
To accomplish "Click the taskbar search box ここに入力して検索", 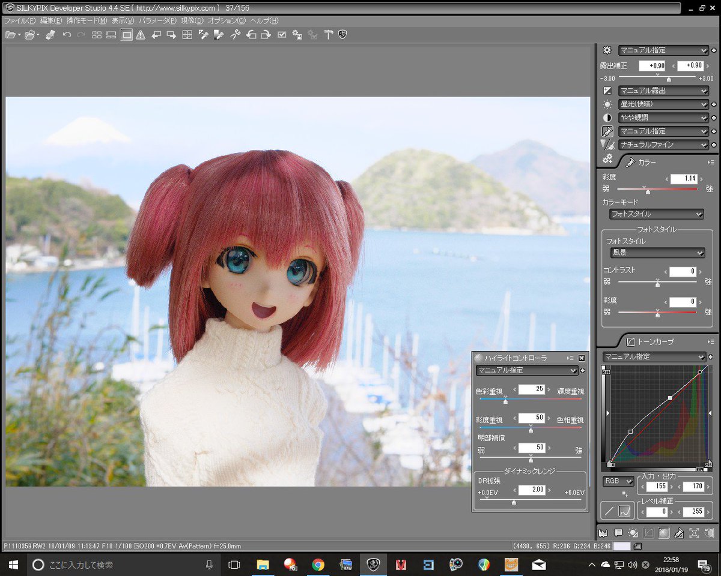I will click(123, 565).
